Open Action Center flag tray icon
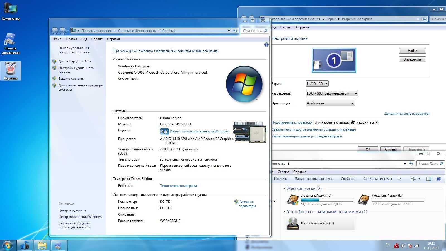 [x=410, y=246]
